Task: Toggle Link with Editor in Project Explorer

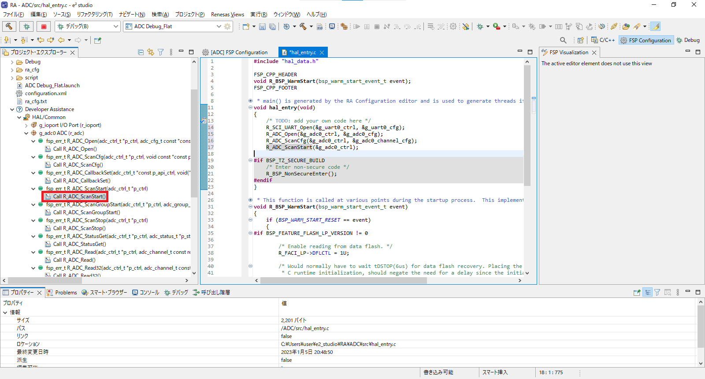Action: click(x=151, y=52)
